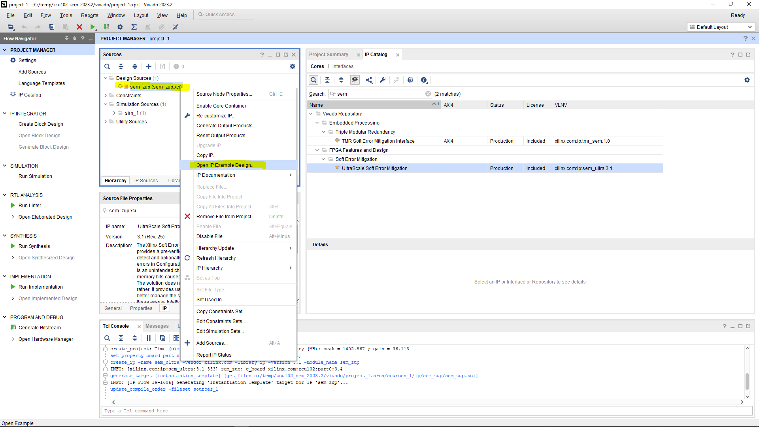This screenshot has height=427, width=759.
Task: Click Generate Bitstream in Flow Navigator
Action: [x=40, y=328]
